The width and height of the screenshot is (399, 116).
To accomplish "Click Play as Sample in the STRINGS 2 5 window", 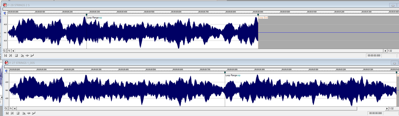I will (33, 55).
